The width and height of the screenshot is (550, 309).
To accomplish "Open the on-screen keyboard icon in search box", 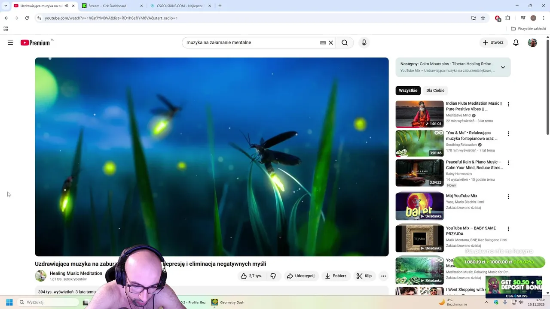I will pyautogui.click(x=323, y=42).
